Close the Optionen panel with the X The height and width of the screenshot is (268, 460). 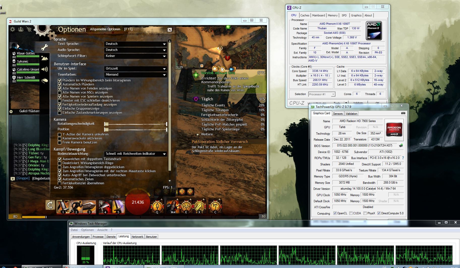[170, 30]
